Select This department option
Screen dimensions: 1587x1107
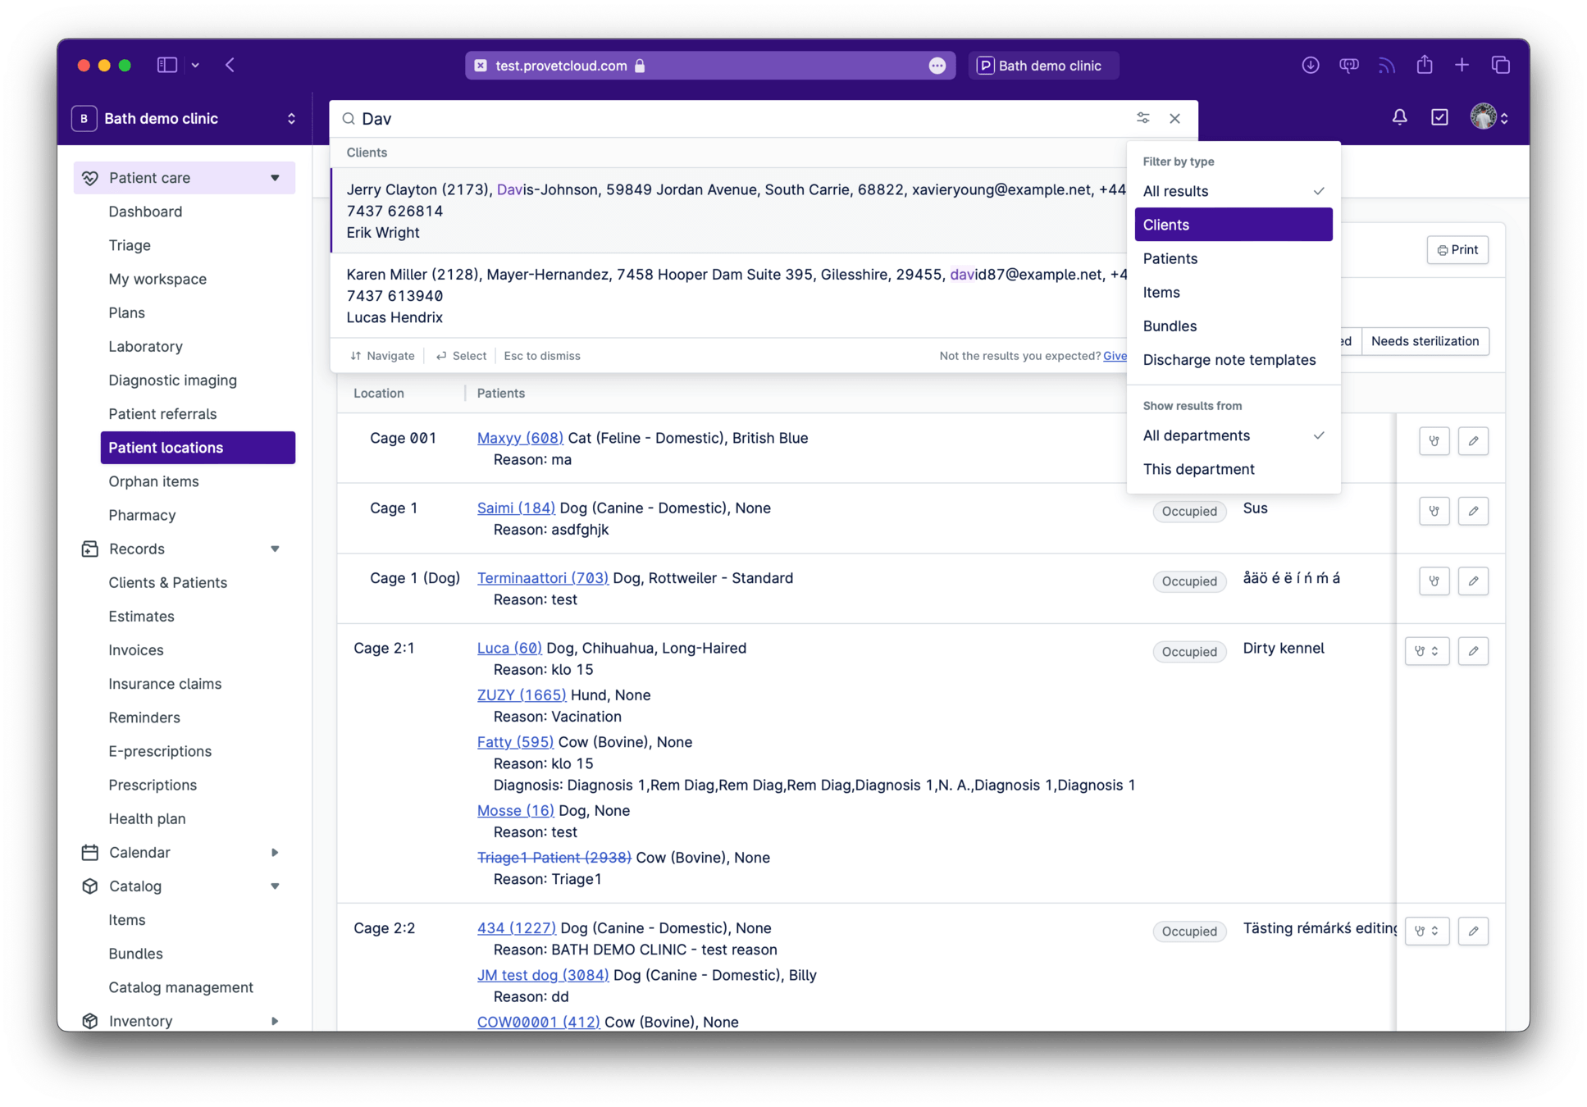1198,469
